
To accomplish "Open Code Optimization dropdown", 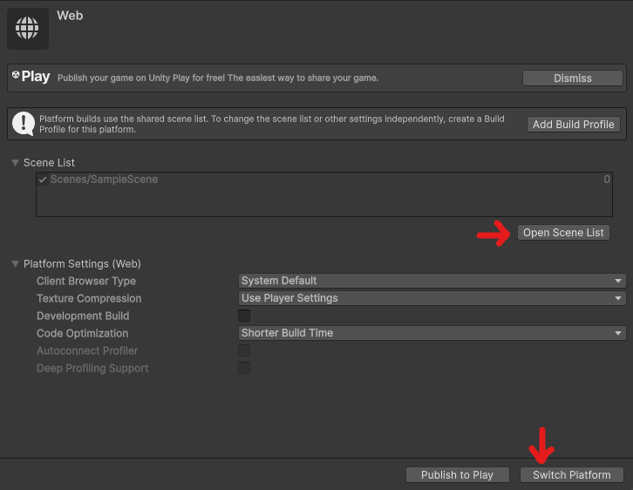I will point(432,333).
